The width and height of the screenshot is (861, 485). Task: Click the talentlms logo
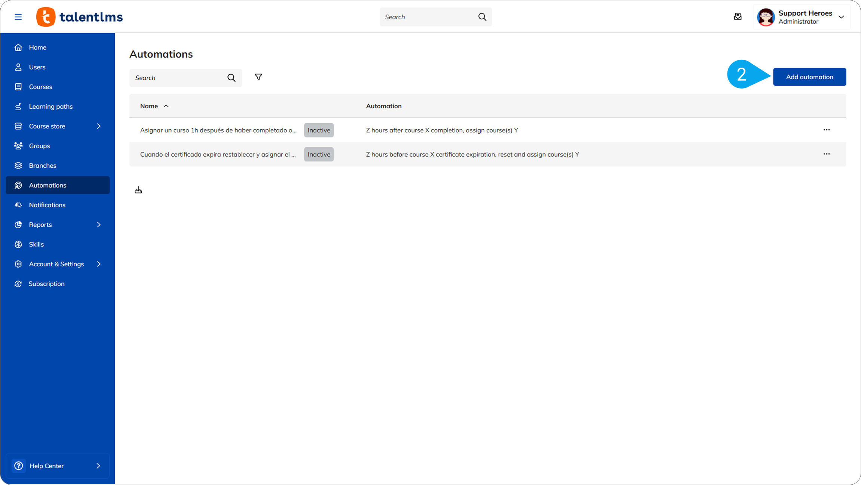(80, 17)
